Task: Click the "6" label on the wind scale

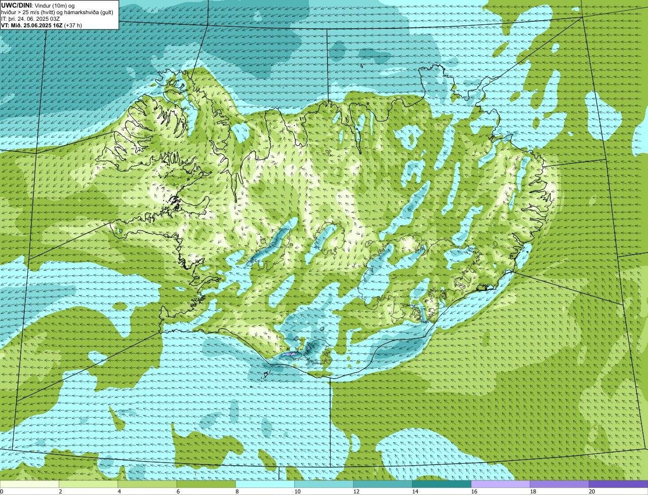Action: click(178, 491)
